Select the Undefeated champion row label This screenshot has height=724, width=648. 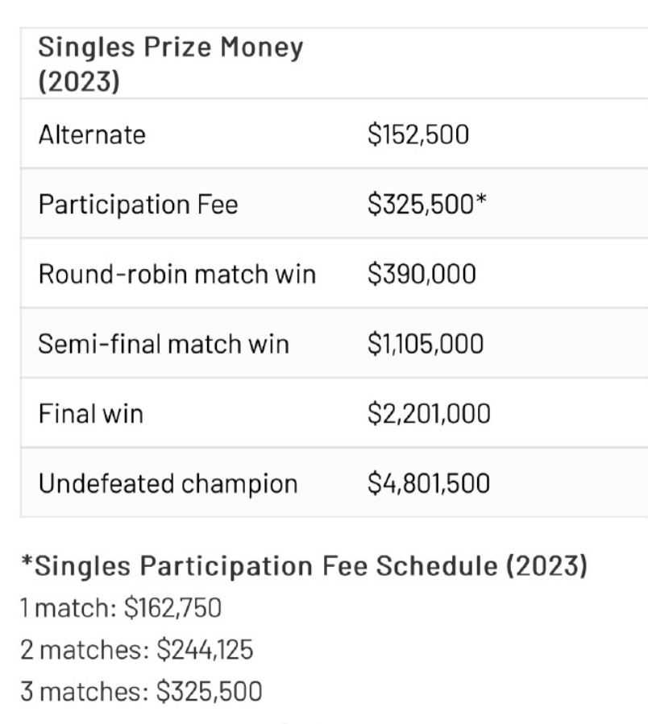[x=168, y=484]
